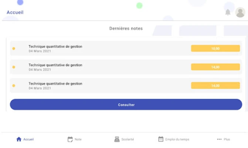
Task: Tap the Note calendar icon
Action: (70, 139)
